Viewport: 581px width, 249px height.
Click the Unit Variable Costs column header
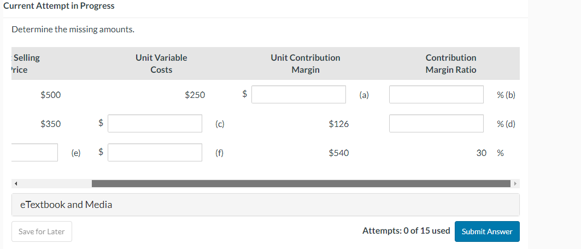161,63
